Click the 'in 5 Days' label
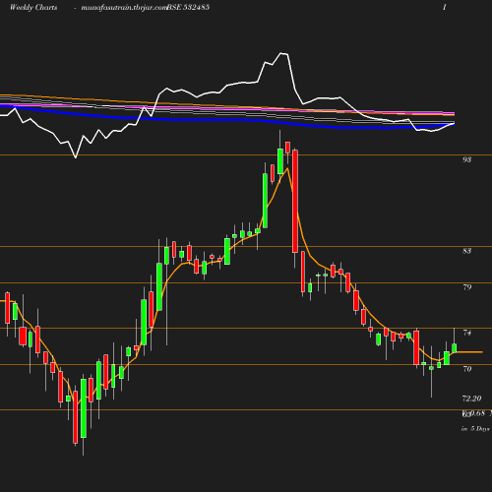Image resolution: width=492 pixels, height=492 pixels. 475,429
